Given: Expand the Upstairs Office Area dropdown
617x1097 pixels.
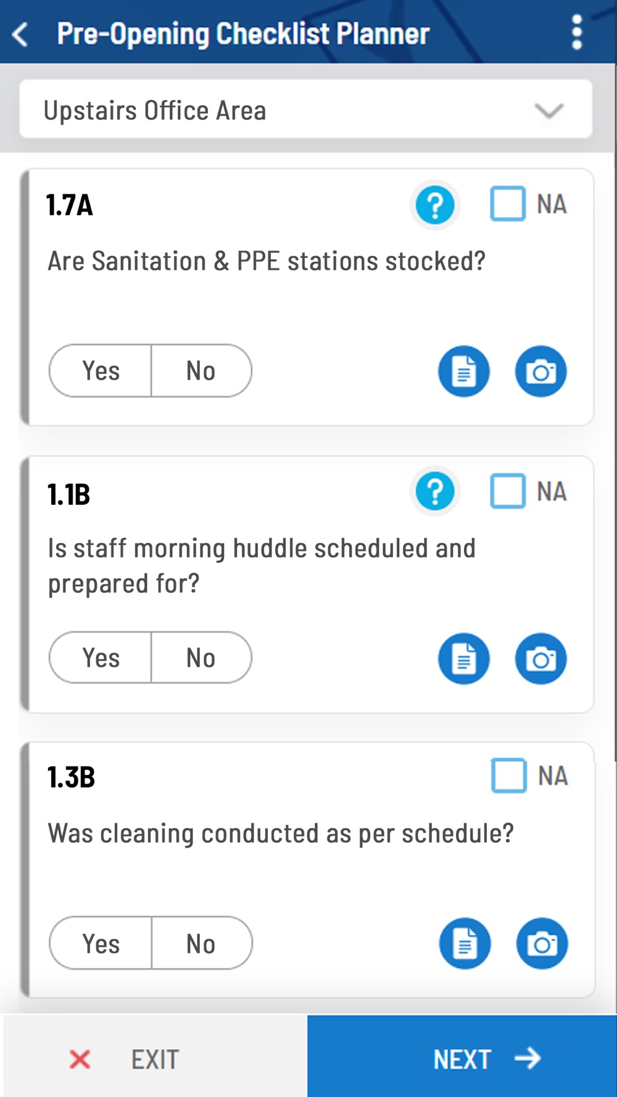Looking at the screenshot, I should pyautogui.click(x=306, y=109).
